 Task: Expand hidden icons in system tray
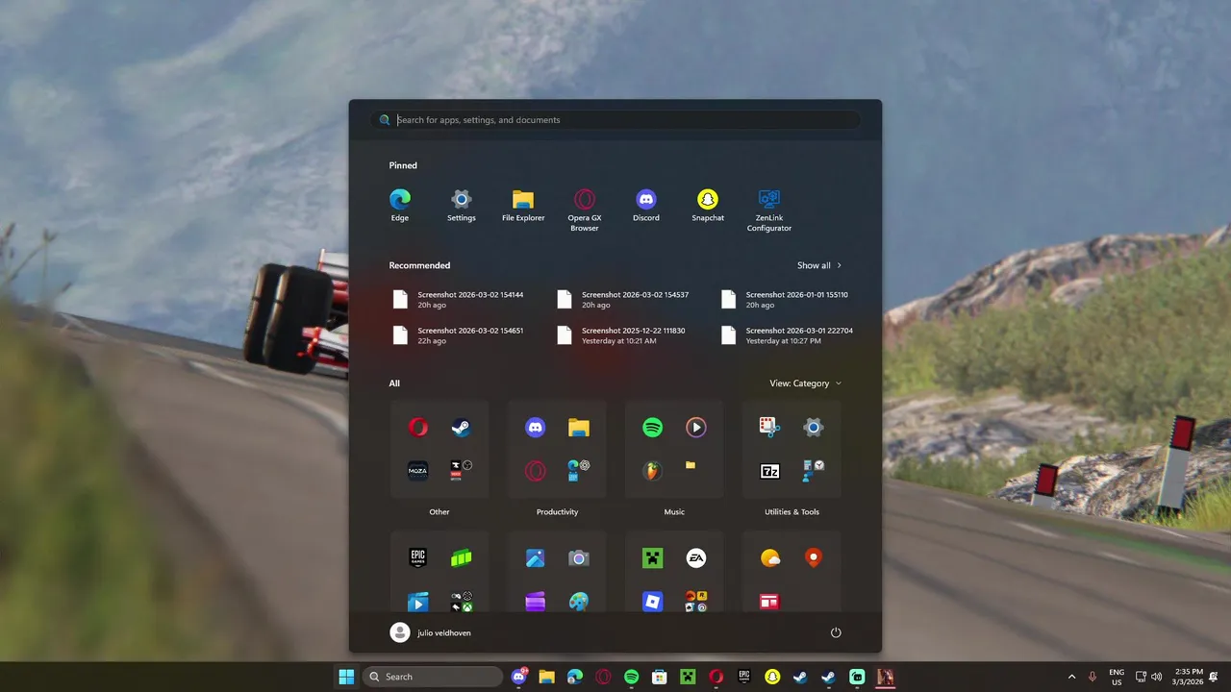pos(1071,677)
